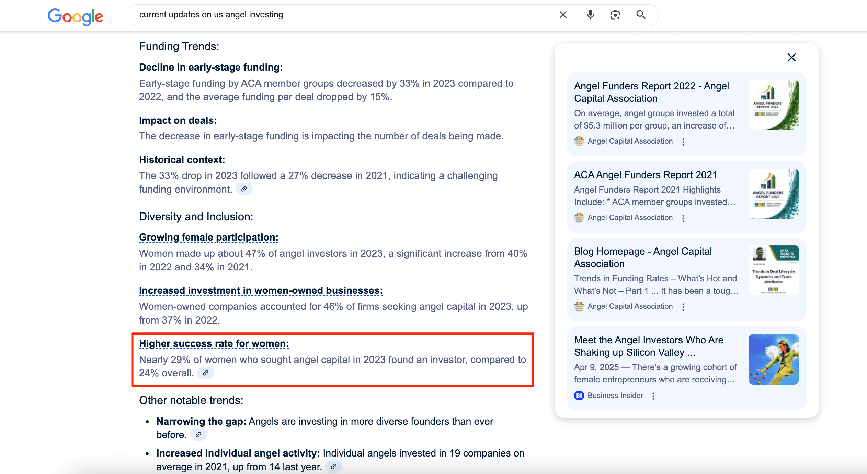Open Angel Funders Report 2022 title

coord(651,92)
